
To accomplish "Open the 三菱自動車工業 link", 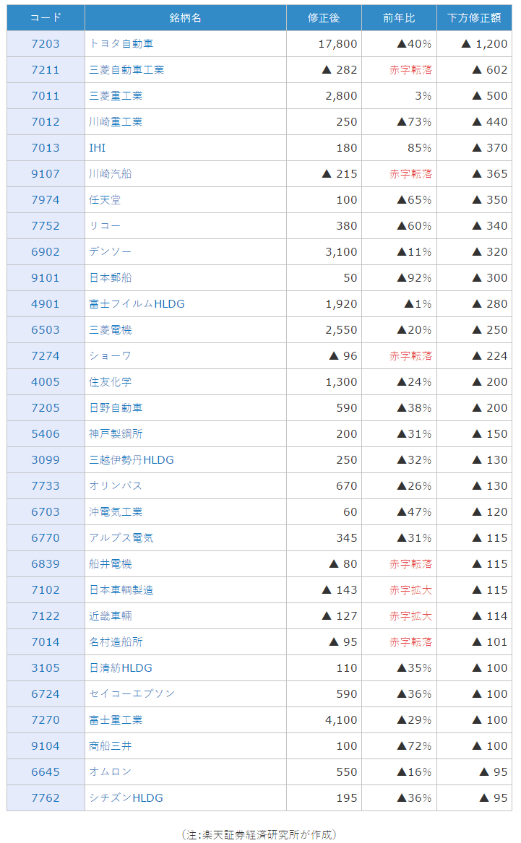I will (126, 70).
